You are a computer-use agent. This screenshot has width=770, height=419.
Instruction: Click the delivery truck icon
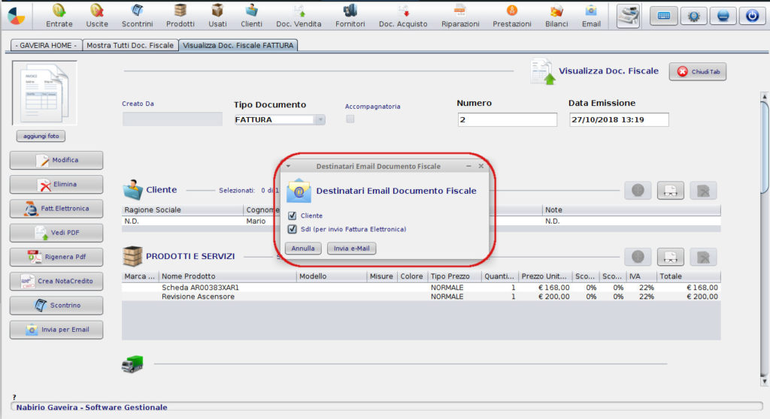coord(132,364)
